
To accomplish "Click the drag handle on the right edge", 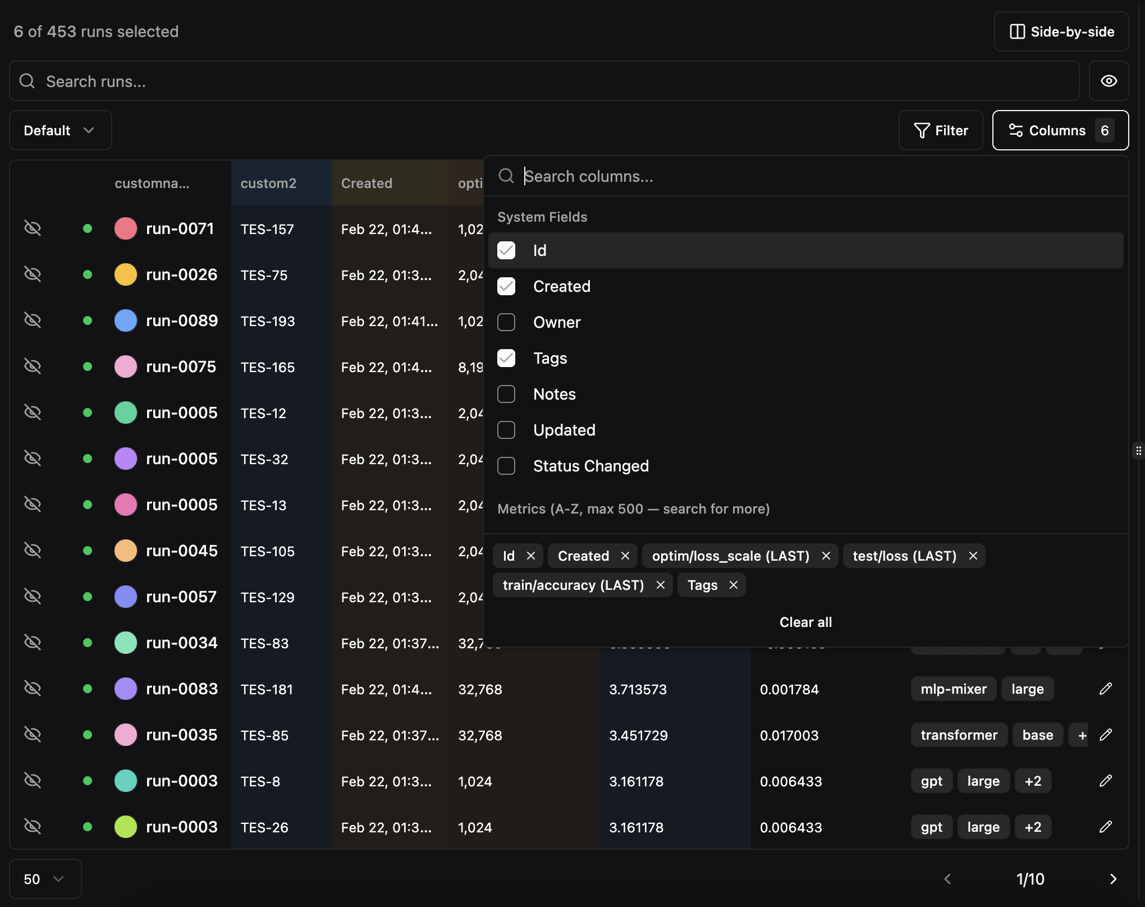I will [x=1138, y=450].
